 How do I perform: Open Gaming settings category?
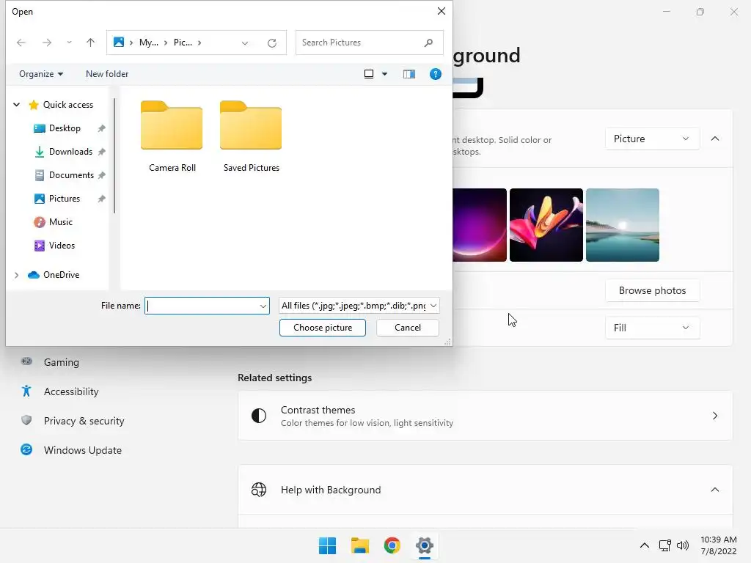62,362
